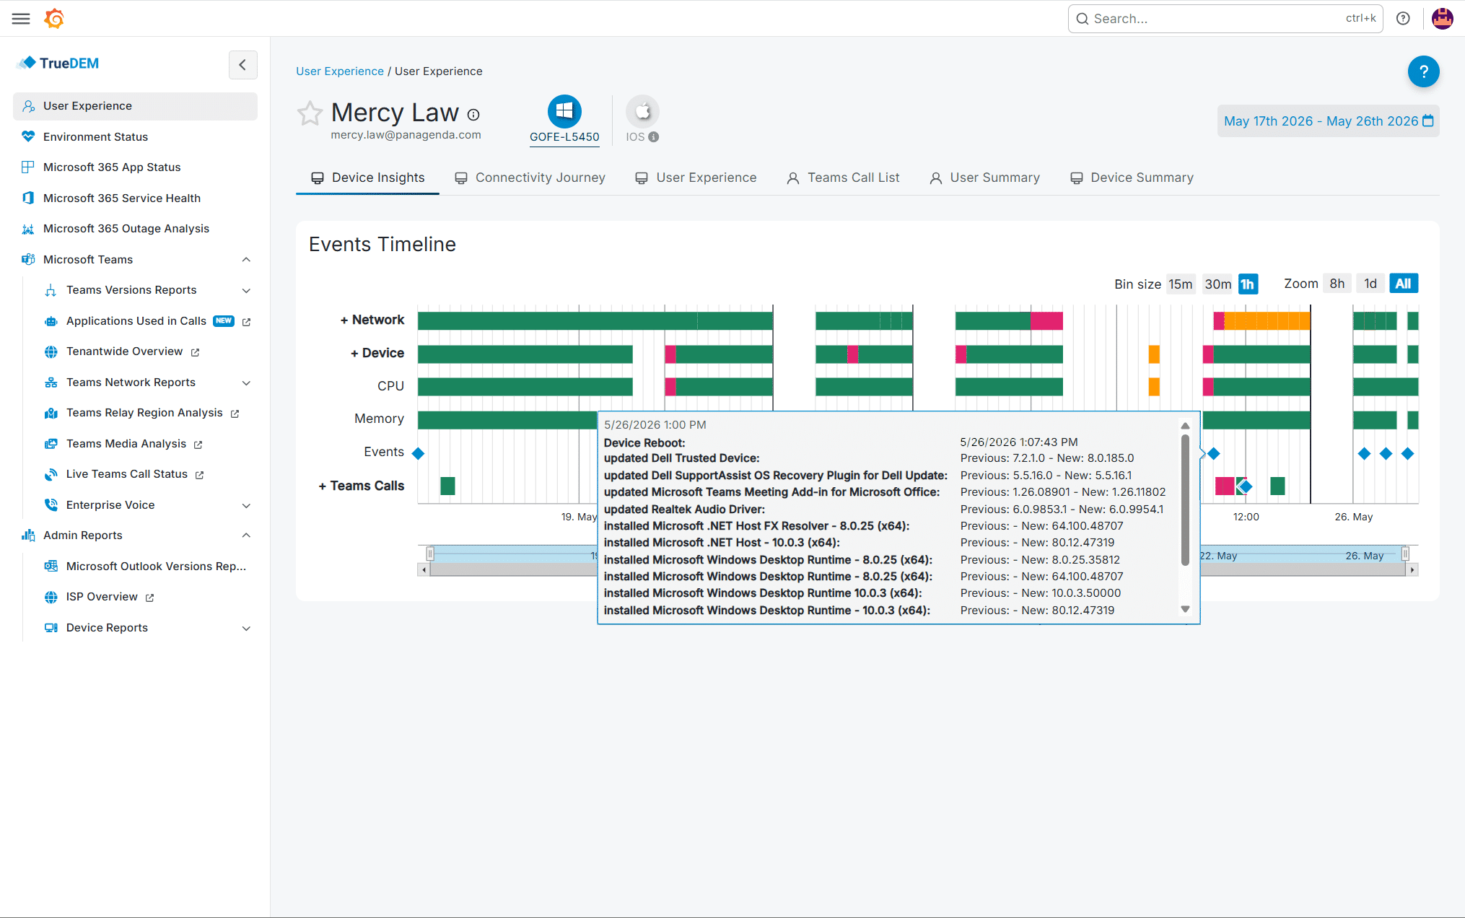1465x918 pixels.
Task: Open the May 17th–26th date range picker
Action: click(x=1328, y=121)
